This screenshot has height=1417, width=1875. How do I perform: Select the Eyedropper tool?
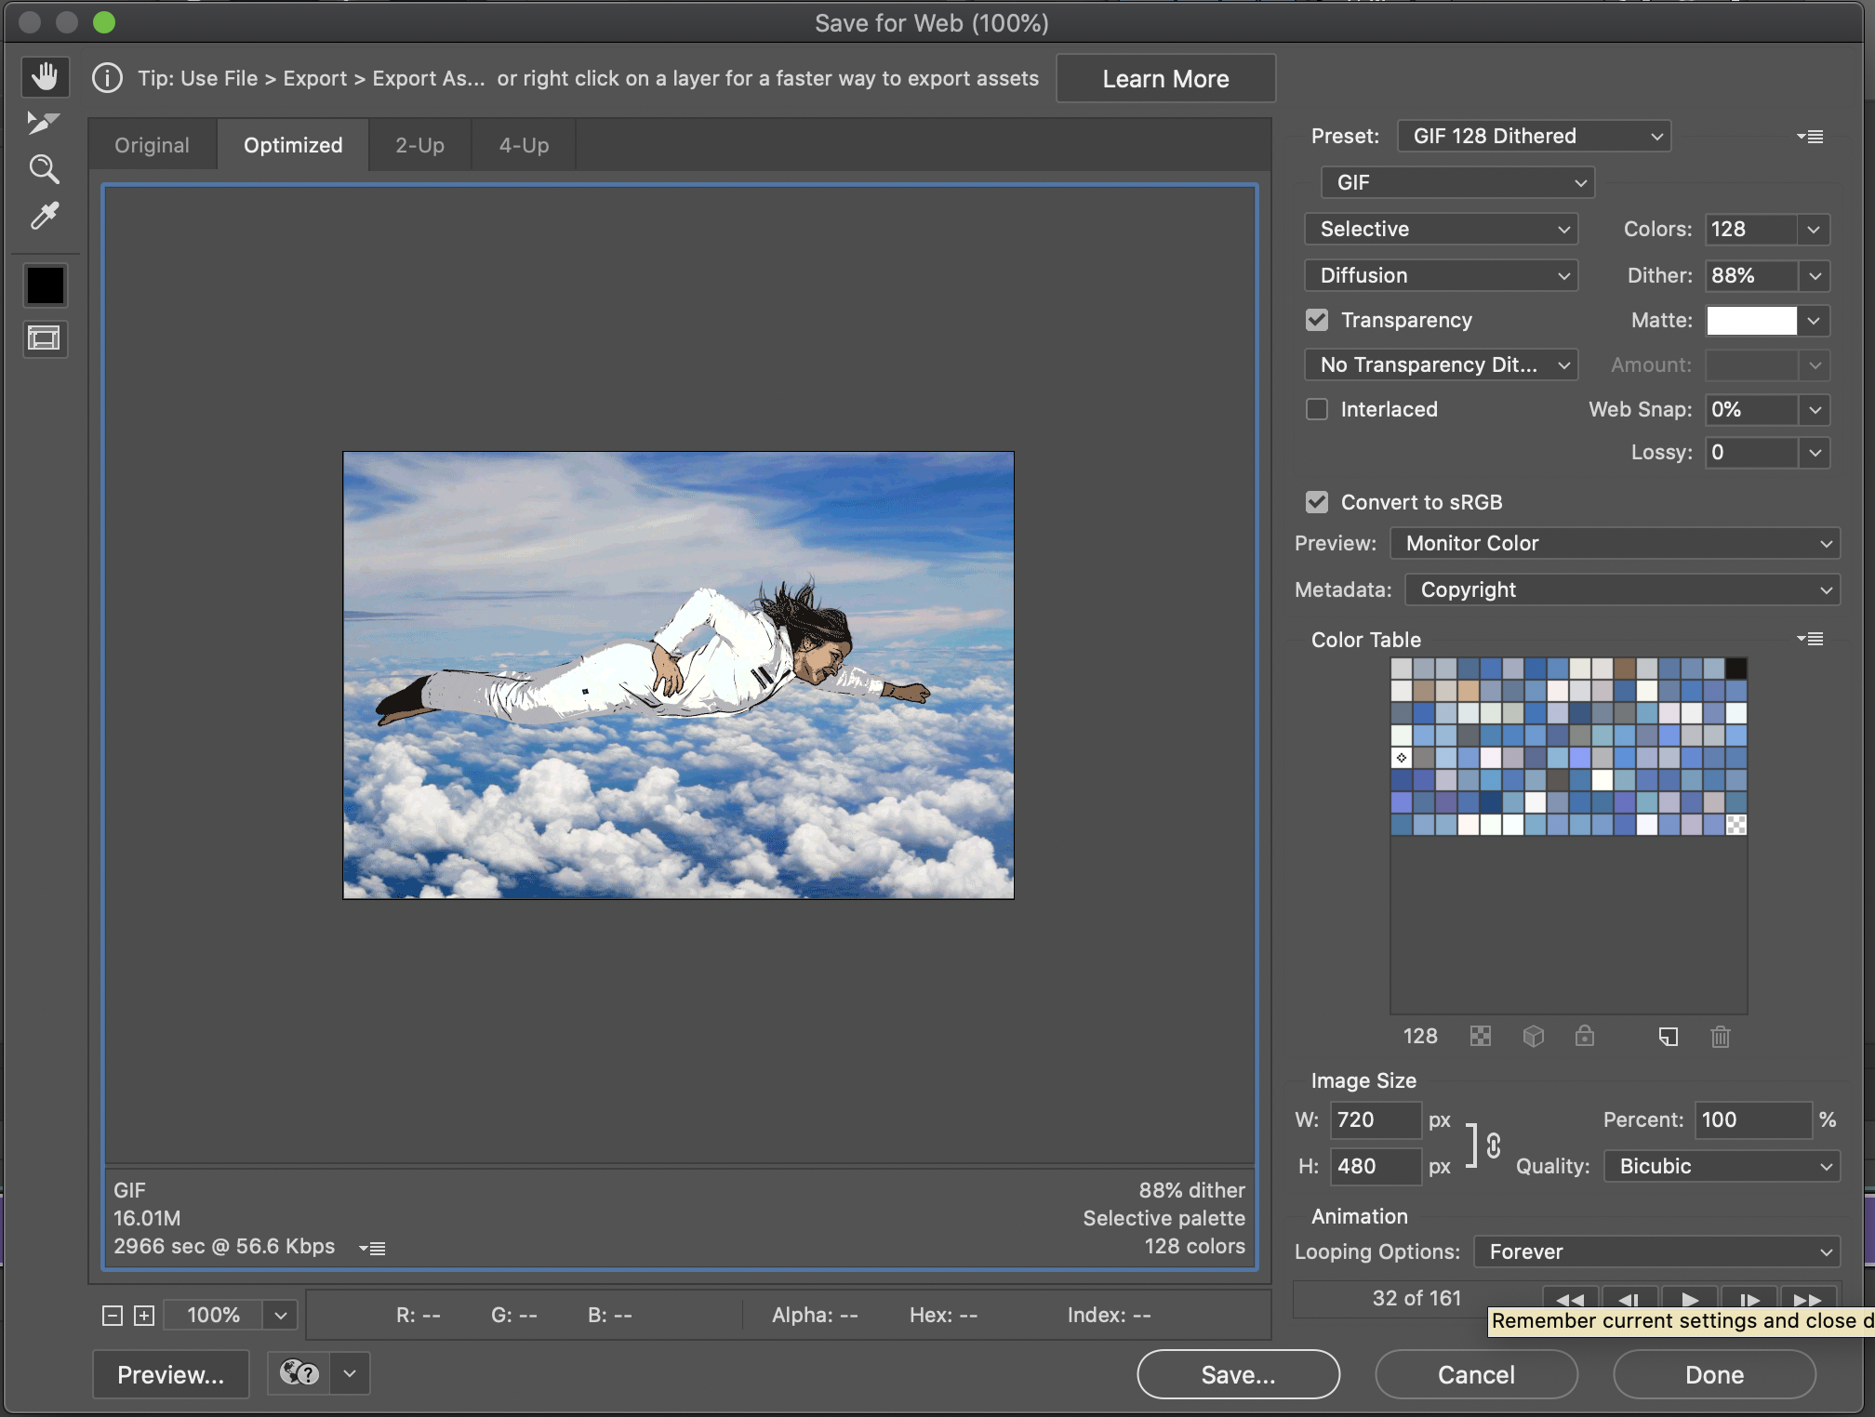(x=44, y=217)
